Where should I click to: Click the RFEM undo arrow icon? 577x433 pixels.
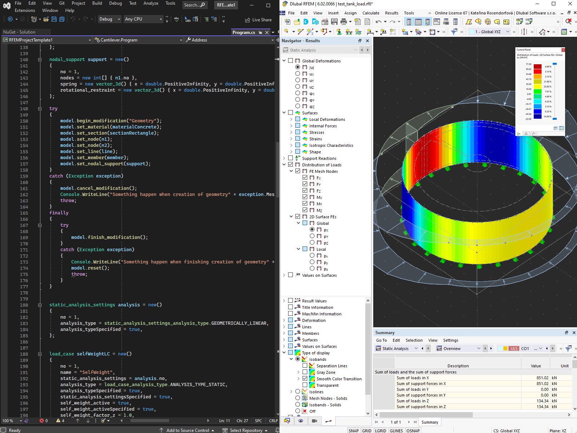point(378,22)
